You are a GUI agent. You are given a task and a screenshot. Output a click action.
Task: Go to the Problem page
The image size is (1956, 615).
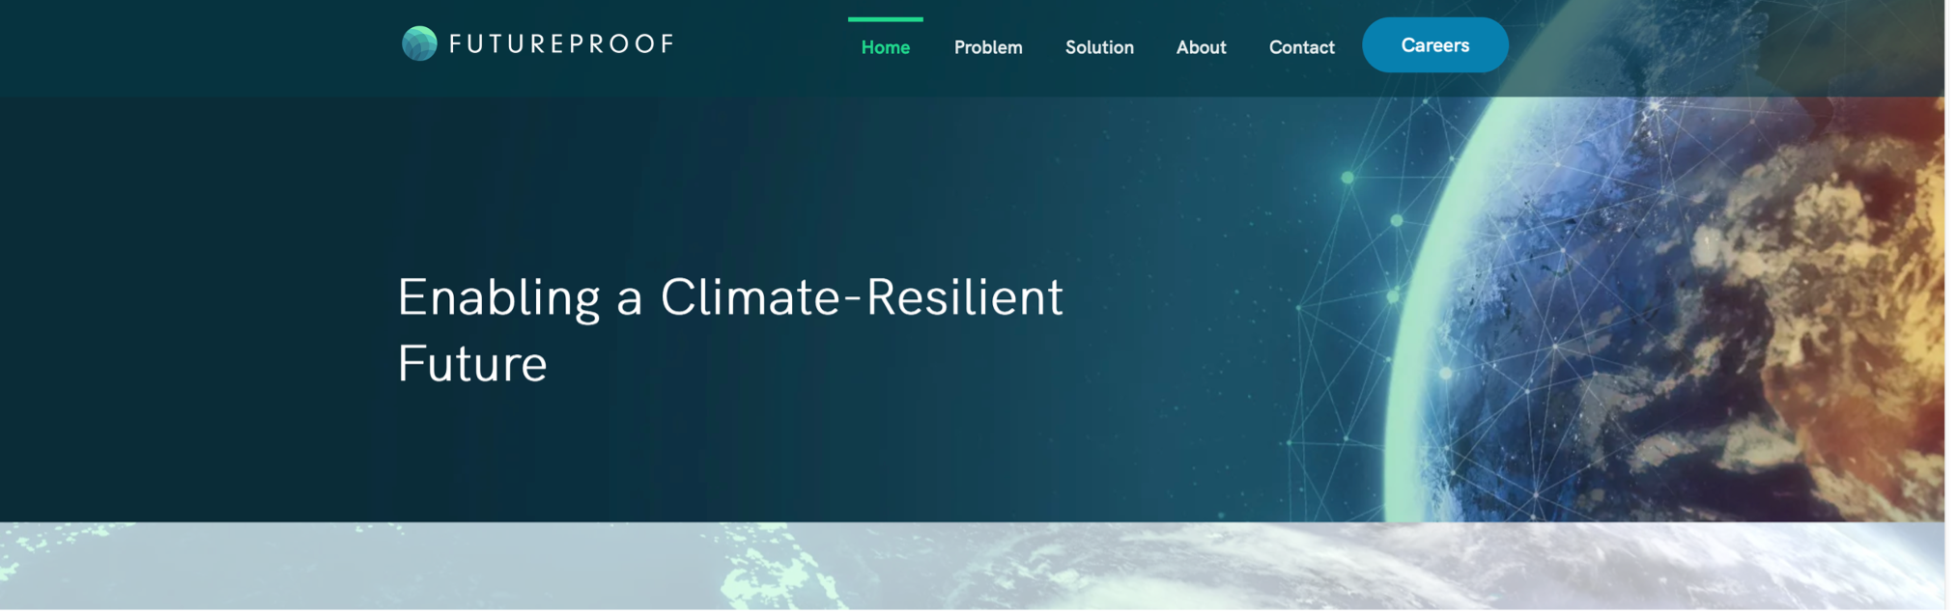click(x=987, y=47)
